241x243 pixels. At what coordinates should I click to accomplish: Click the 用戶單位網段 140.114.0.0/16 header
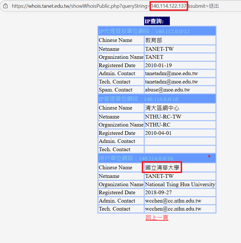pos(157,158)
